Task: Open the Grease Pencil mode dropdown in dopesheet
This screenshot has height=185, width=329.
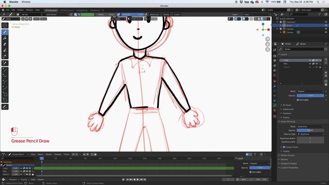Action: point(18,154)
